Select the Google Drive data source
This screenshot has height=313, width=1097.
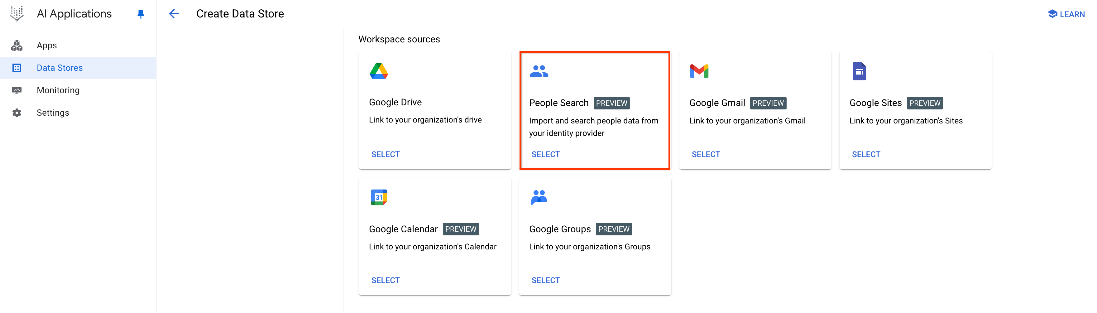pyautogui.click(x=386, y=154)
